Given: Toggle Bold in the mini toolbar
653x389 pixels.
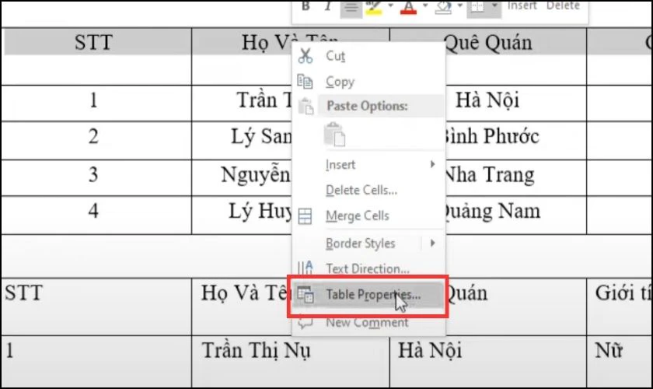Looking at the screenshot, I should click(306, 6).
